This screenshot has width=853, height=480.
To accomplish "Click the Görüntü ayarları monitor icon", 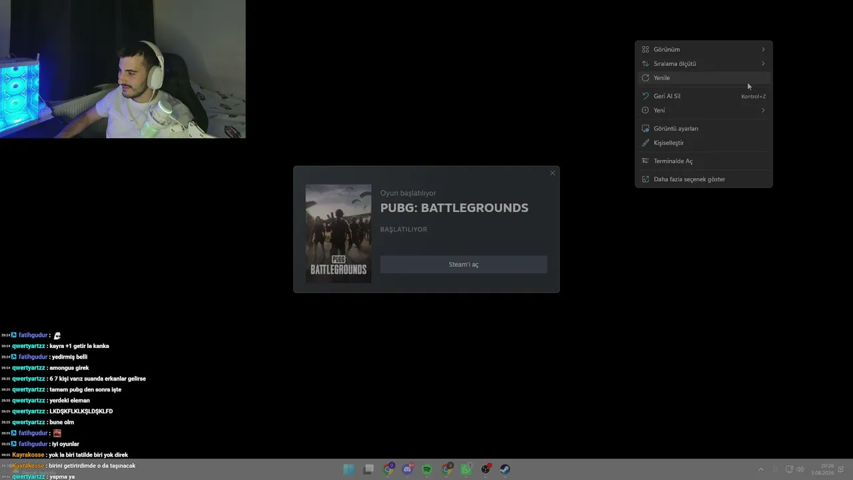I will (645, 129).
